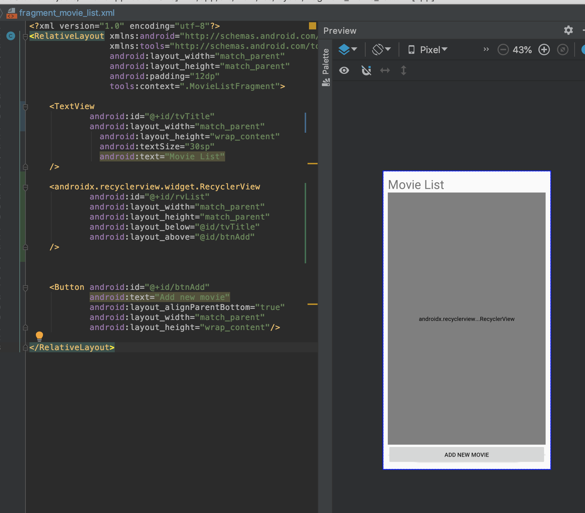Click the related class gutter icon

[11, 36]
